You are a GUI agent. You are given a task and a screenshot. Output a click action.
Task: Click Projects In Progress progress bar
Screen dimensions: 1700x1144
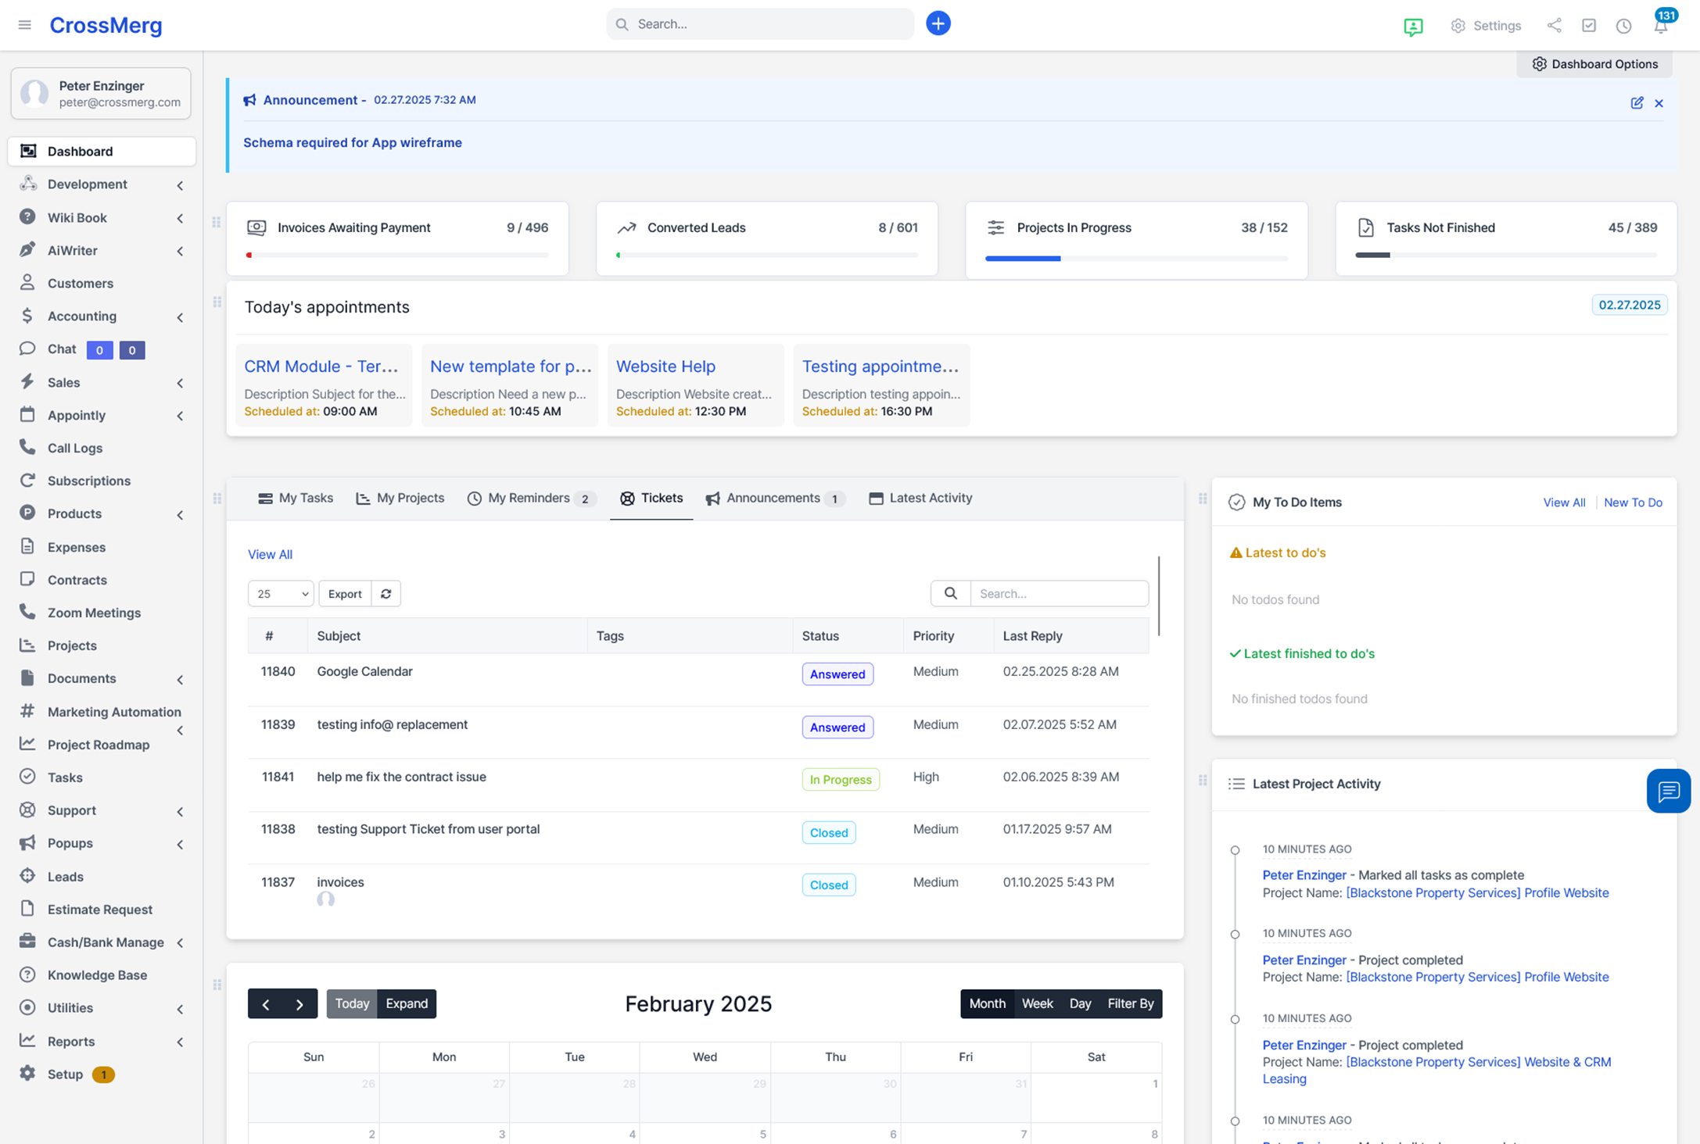[x=1135, y=258]
